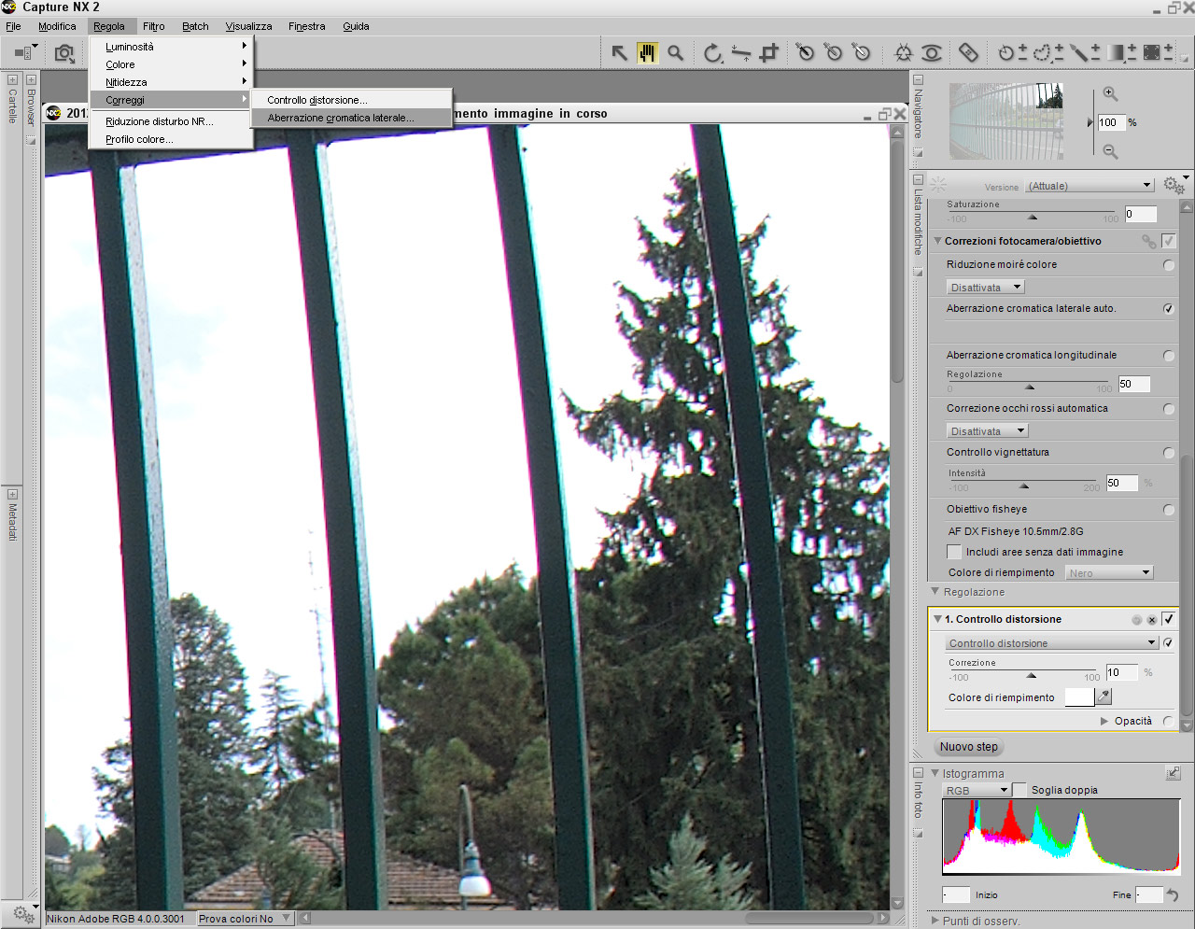Screen dimensions: 1195x929
Task: Select the direct selection arrow tool
Action: click(619, 53)
